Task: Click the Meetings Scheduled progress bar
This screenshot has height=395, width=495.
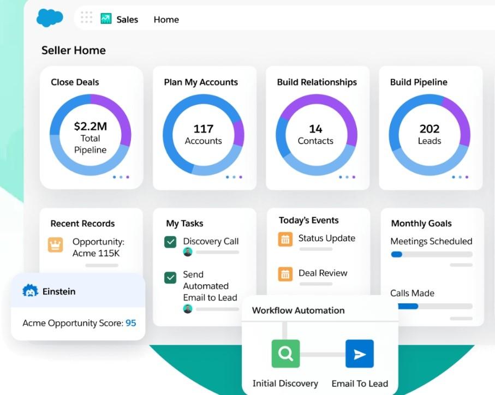Action: (x=432, y=254)
